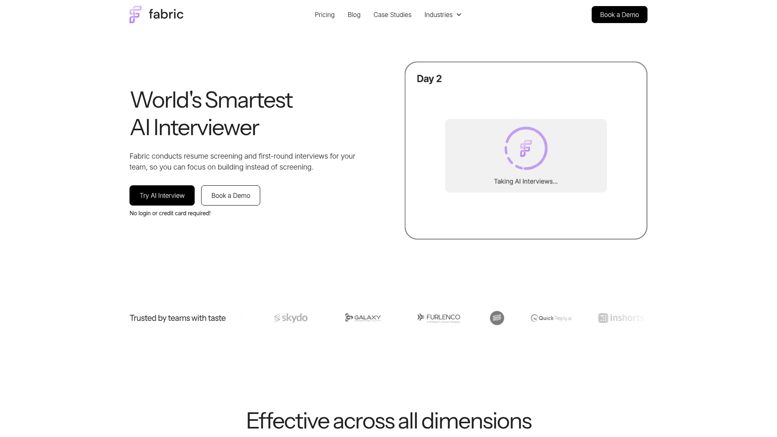Expand the Industries dropdown chevron
Image resolution: width=777 pixels, height=437 pixels.
click(x=459, y=15)
